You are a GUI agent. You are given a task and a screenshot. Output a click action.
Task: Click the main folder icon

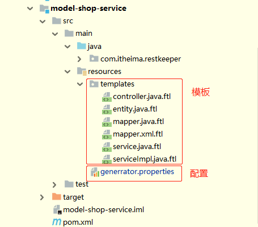pyautogui.click(x=69, y=33)
